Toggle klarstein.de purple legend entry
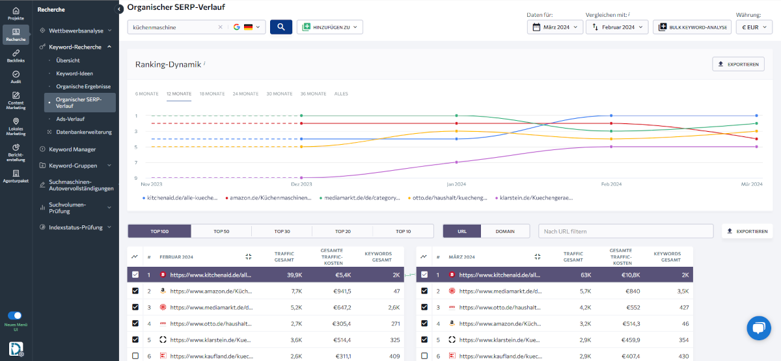 534,197
